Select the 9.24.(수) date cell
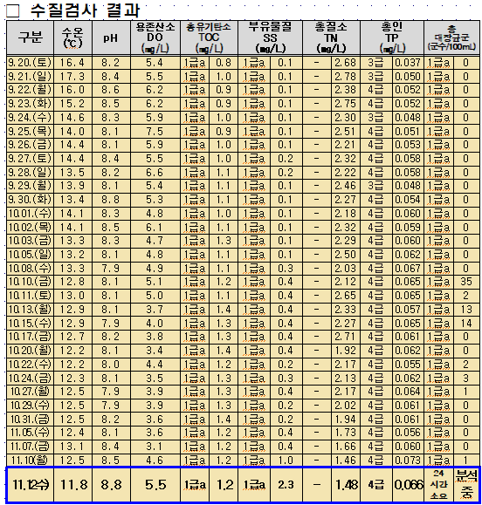The width and height of the screenshot is (482, 505). (30, 118)
